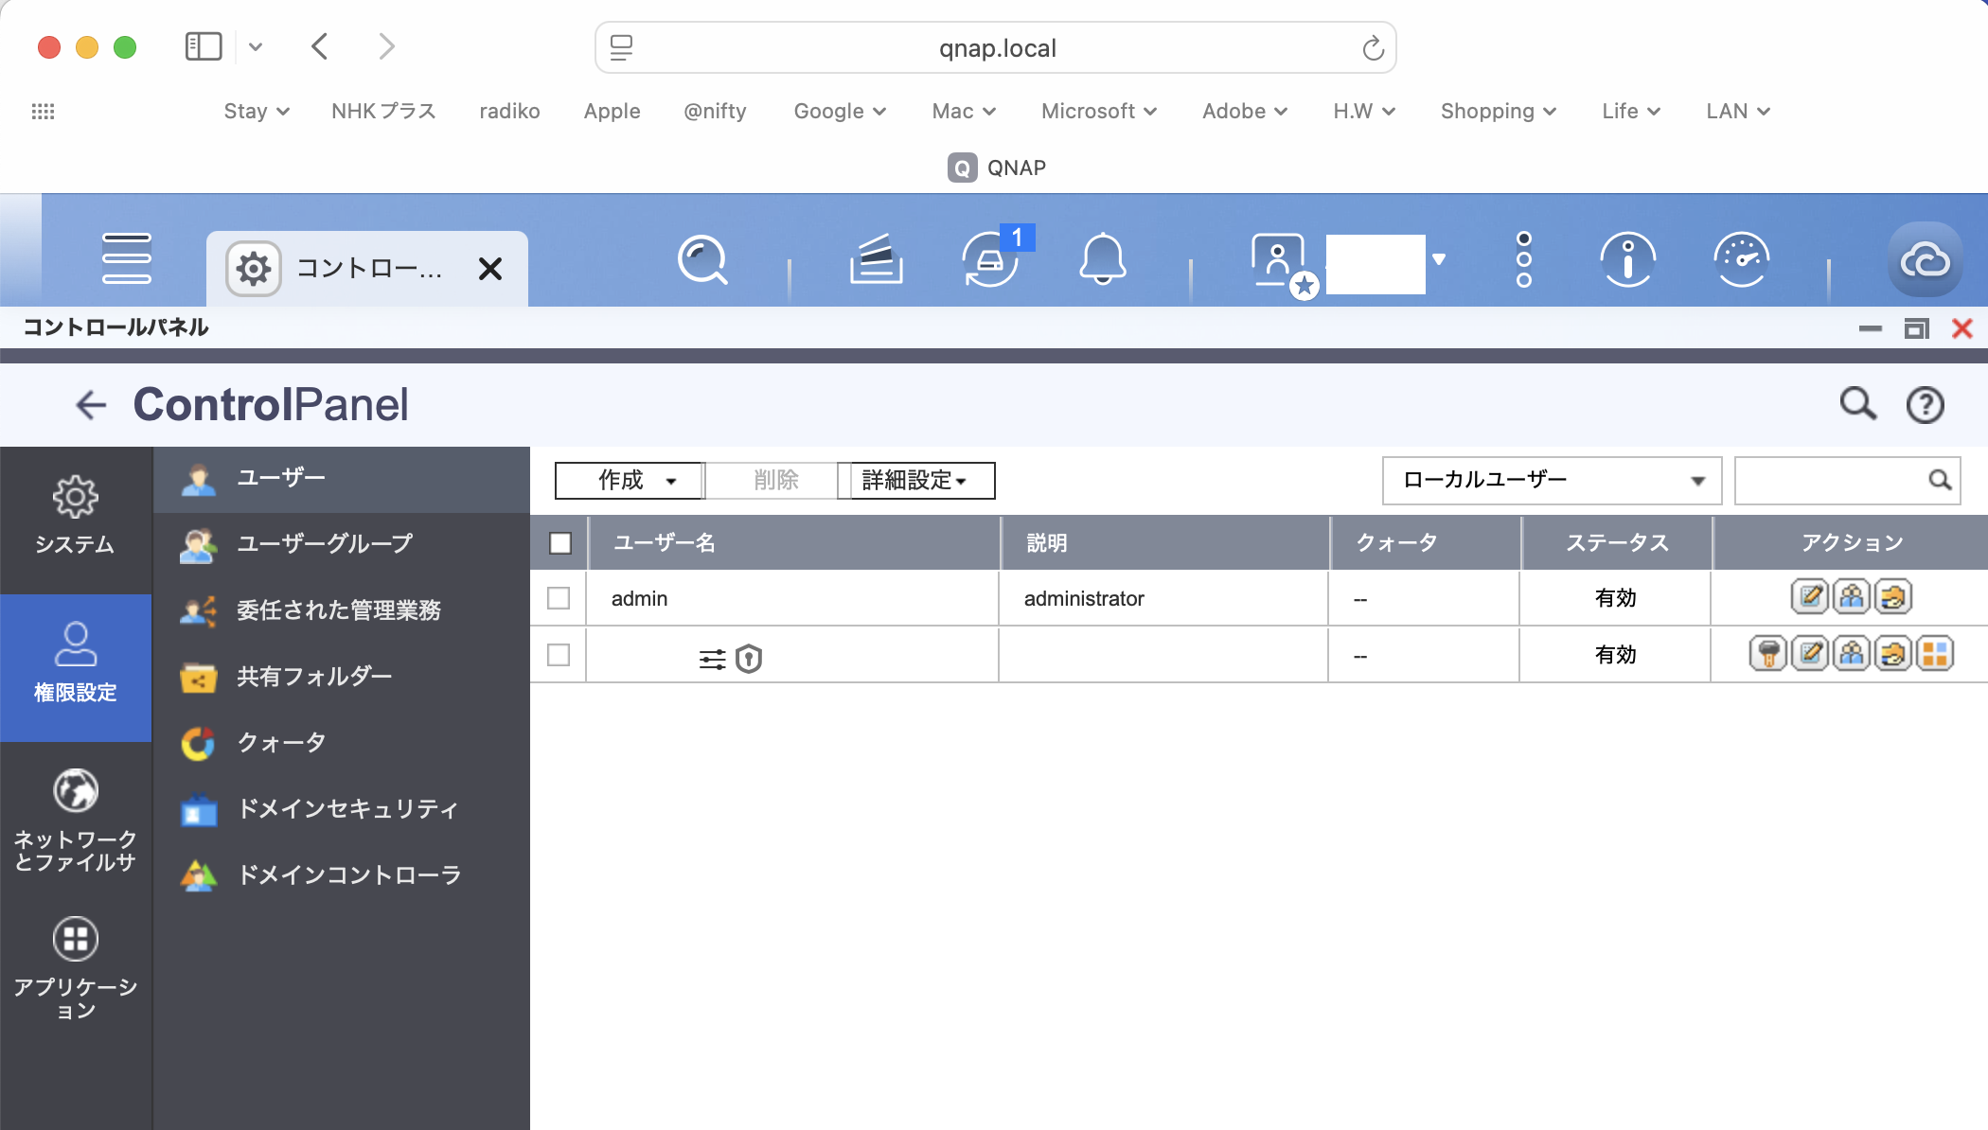Open the background tasks icon

pyautogui.click(x=876, y=258)
